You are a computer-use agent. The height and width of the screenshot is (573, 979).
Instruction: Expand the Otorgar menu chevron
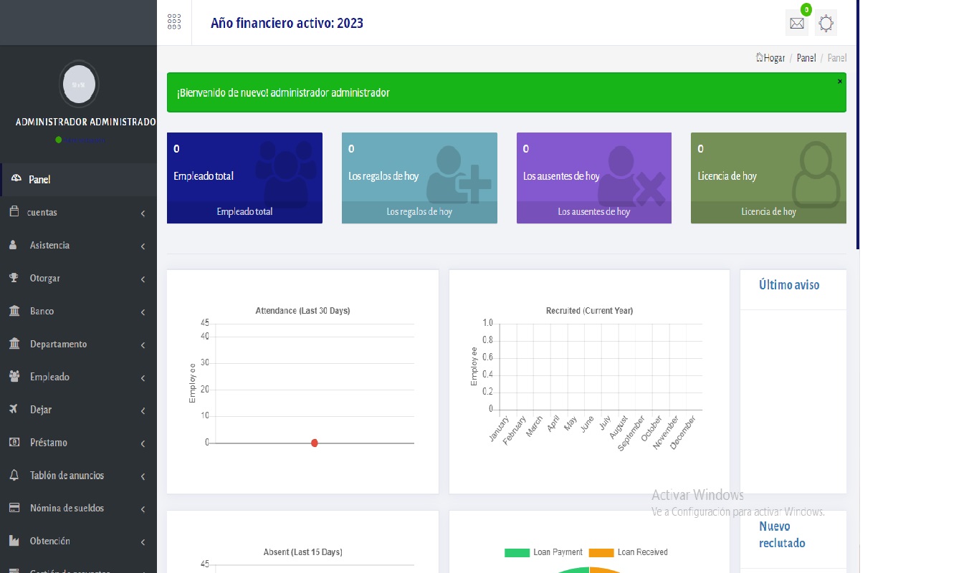click(x=143, y=279)
